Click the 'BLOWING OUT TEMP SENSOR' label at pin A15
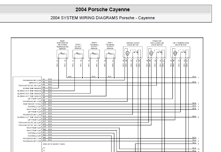 pos(29,117)
